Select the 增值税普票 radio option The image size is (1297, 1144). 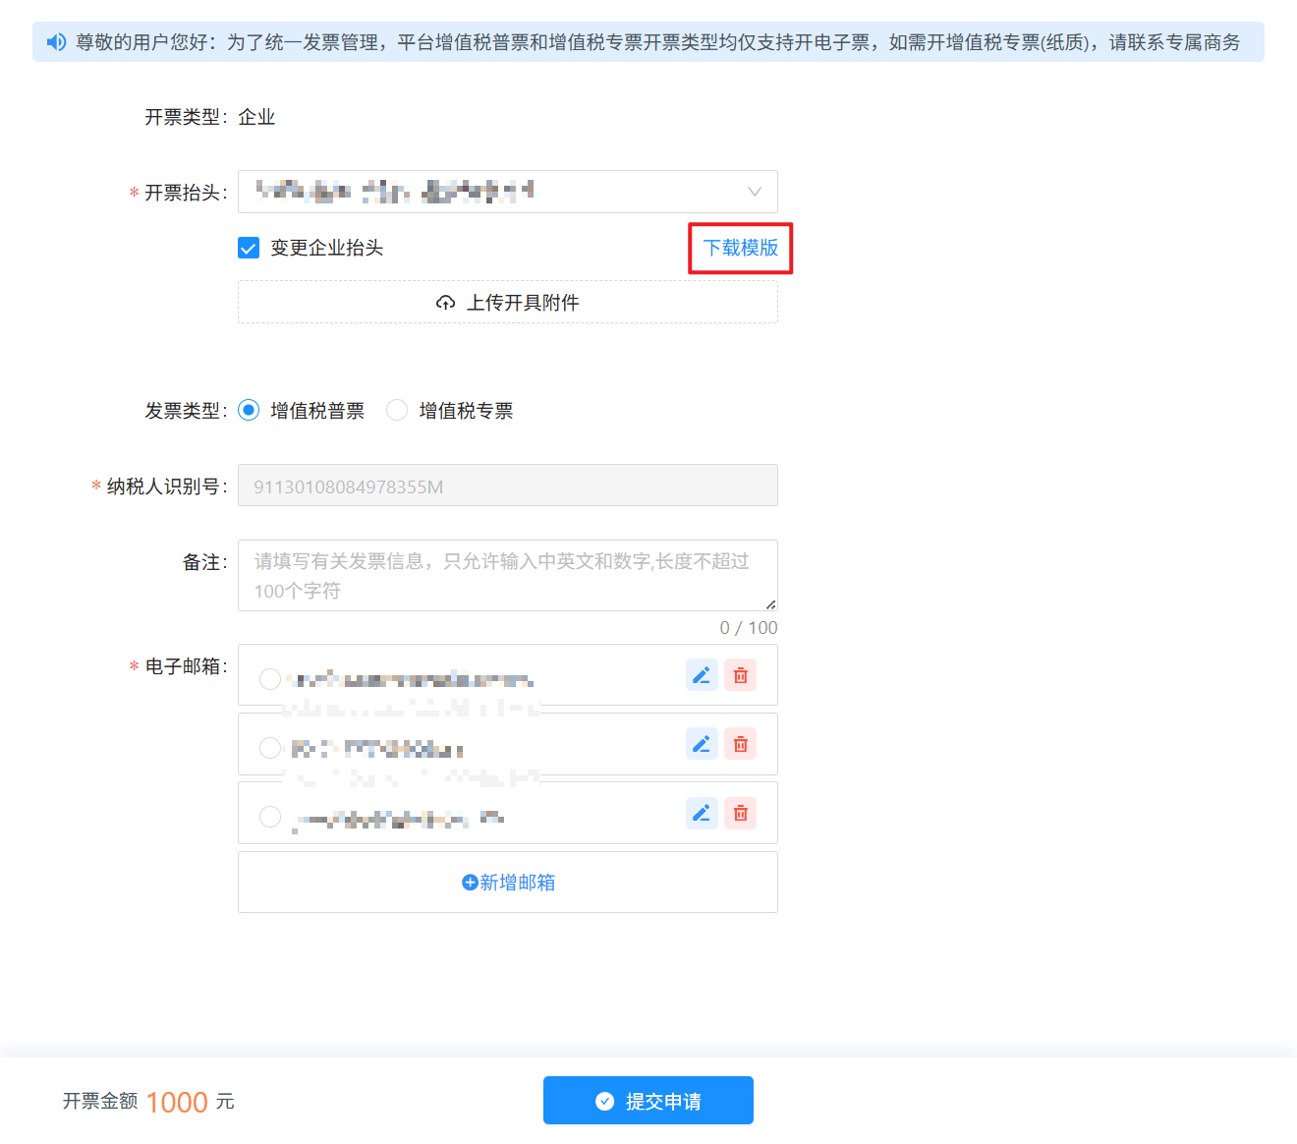pos(250,410)
